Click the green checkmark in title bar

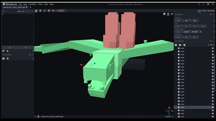pyautogui.click(x=199, y=4)
